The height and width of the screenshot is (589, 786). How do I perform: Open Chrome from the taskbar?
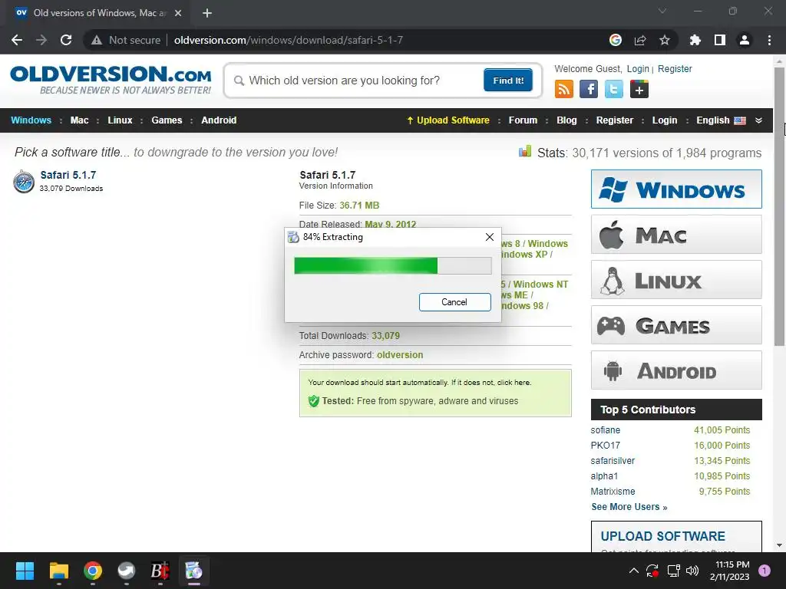tap(93, 571)
